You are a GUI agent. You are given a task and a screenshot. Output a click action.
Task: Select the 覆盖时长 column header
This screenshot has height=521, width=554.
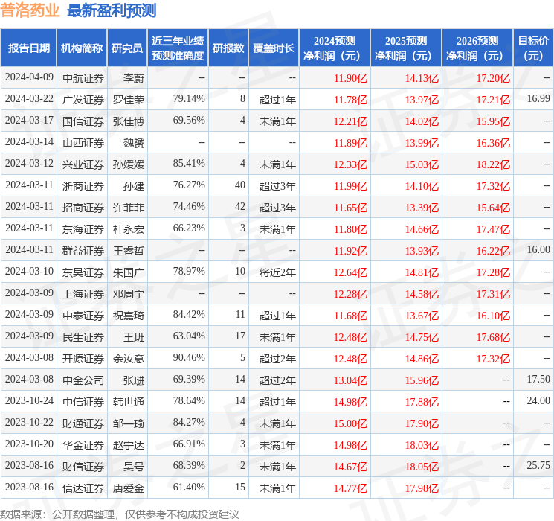click(274, 48)
